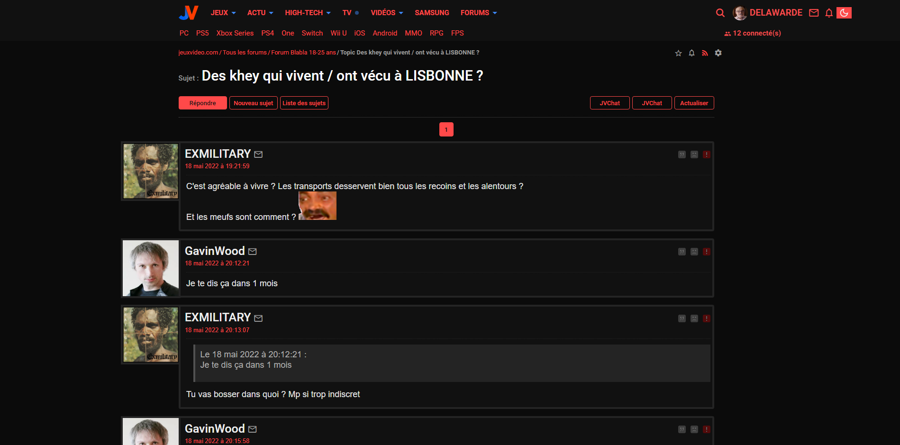
Task: Toggle topic subscription bell under breadcrumb
Action: (691, 53)
